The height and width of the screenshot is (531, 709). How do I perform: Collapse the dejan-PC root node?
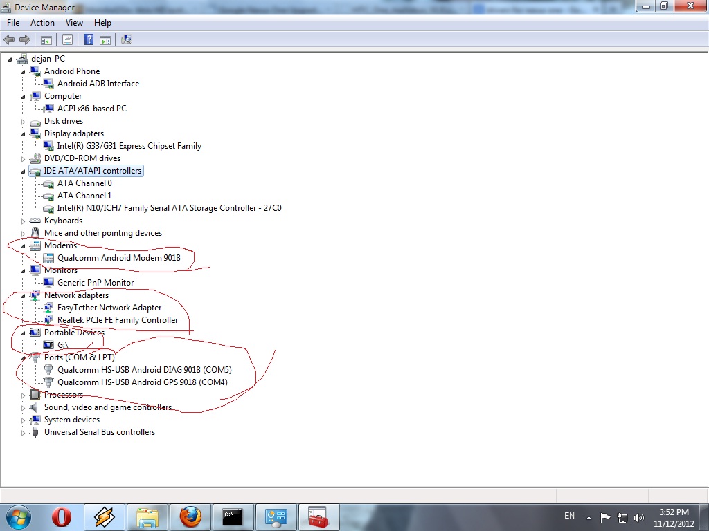coord(10,59)
